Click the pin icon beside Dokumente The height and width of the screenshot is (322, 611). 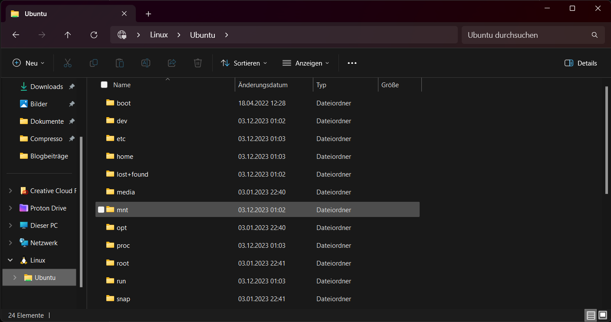[72, 122]
